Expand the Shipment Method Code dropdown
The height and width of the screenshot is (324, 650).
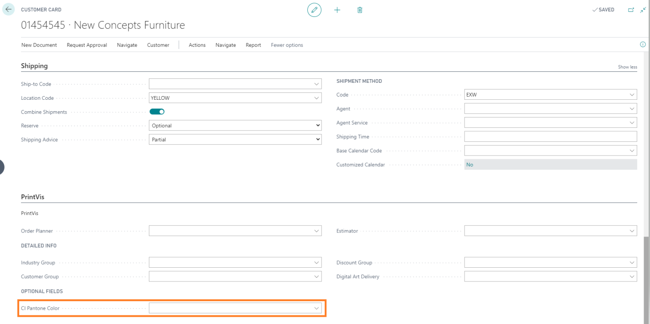pyautogui.click(x=632, y=95)
